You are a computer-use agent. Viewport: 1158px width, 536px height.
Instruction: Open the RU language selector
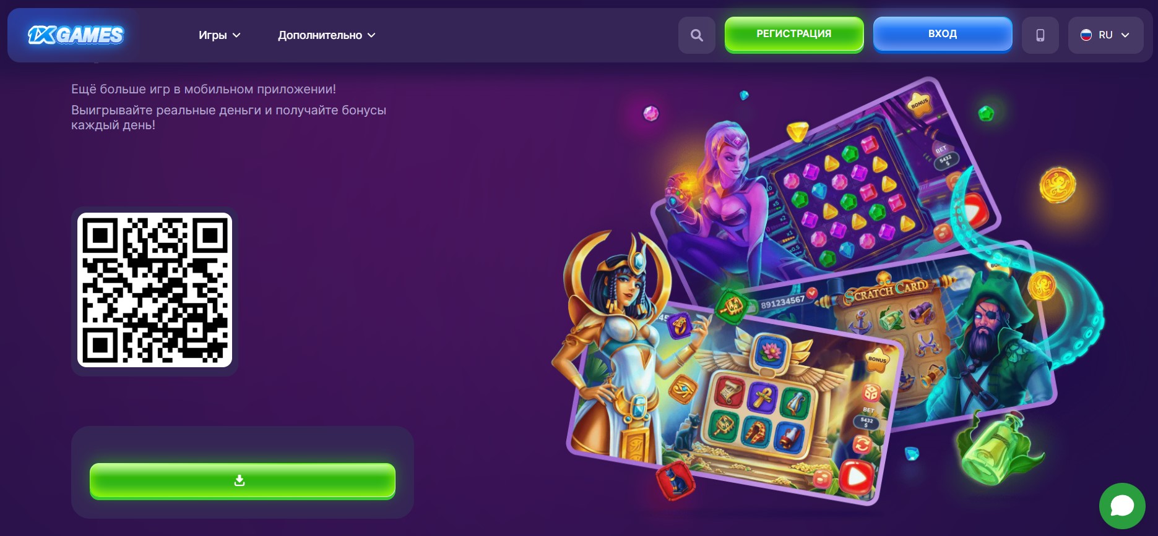tap(1105, 35)
